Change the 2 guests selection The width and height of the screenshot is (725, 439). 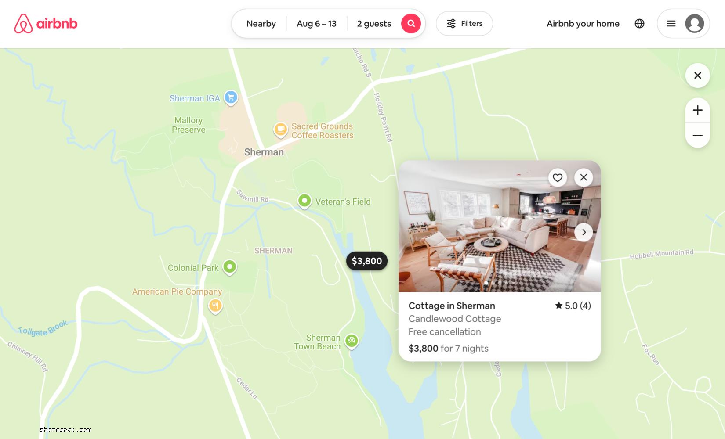point(374,24)
